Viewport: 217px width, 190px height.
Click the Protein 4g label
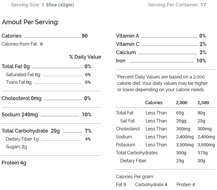tap(14, 163)
